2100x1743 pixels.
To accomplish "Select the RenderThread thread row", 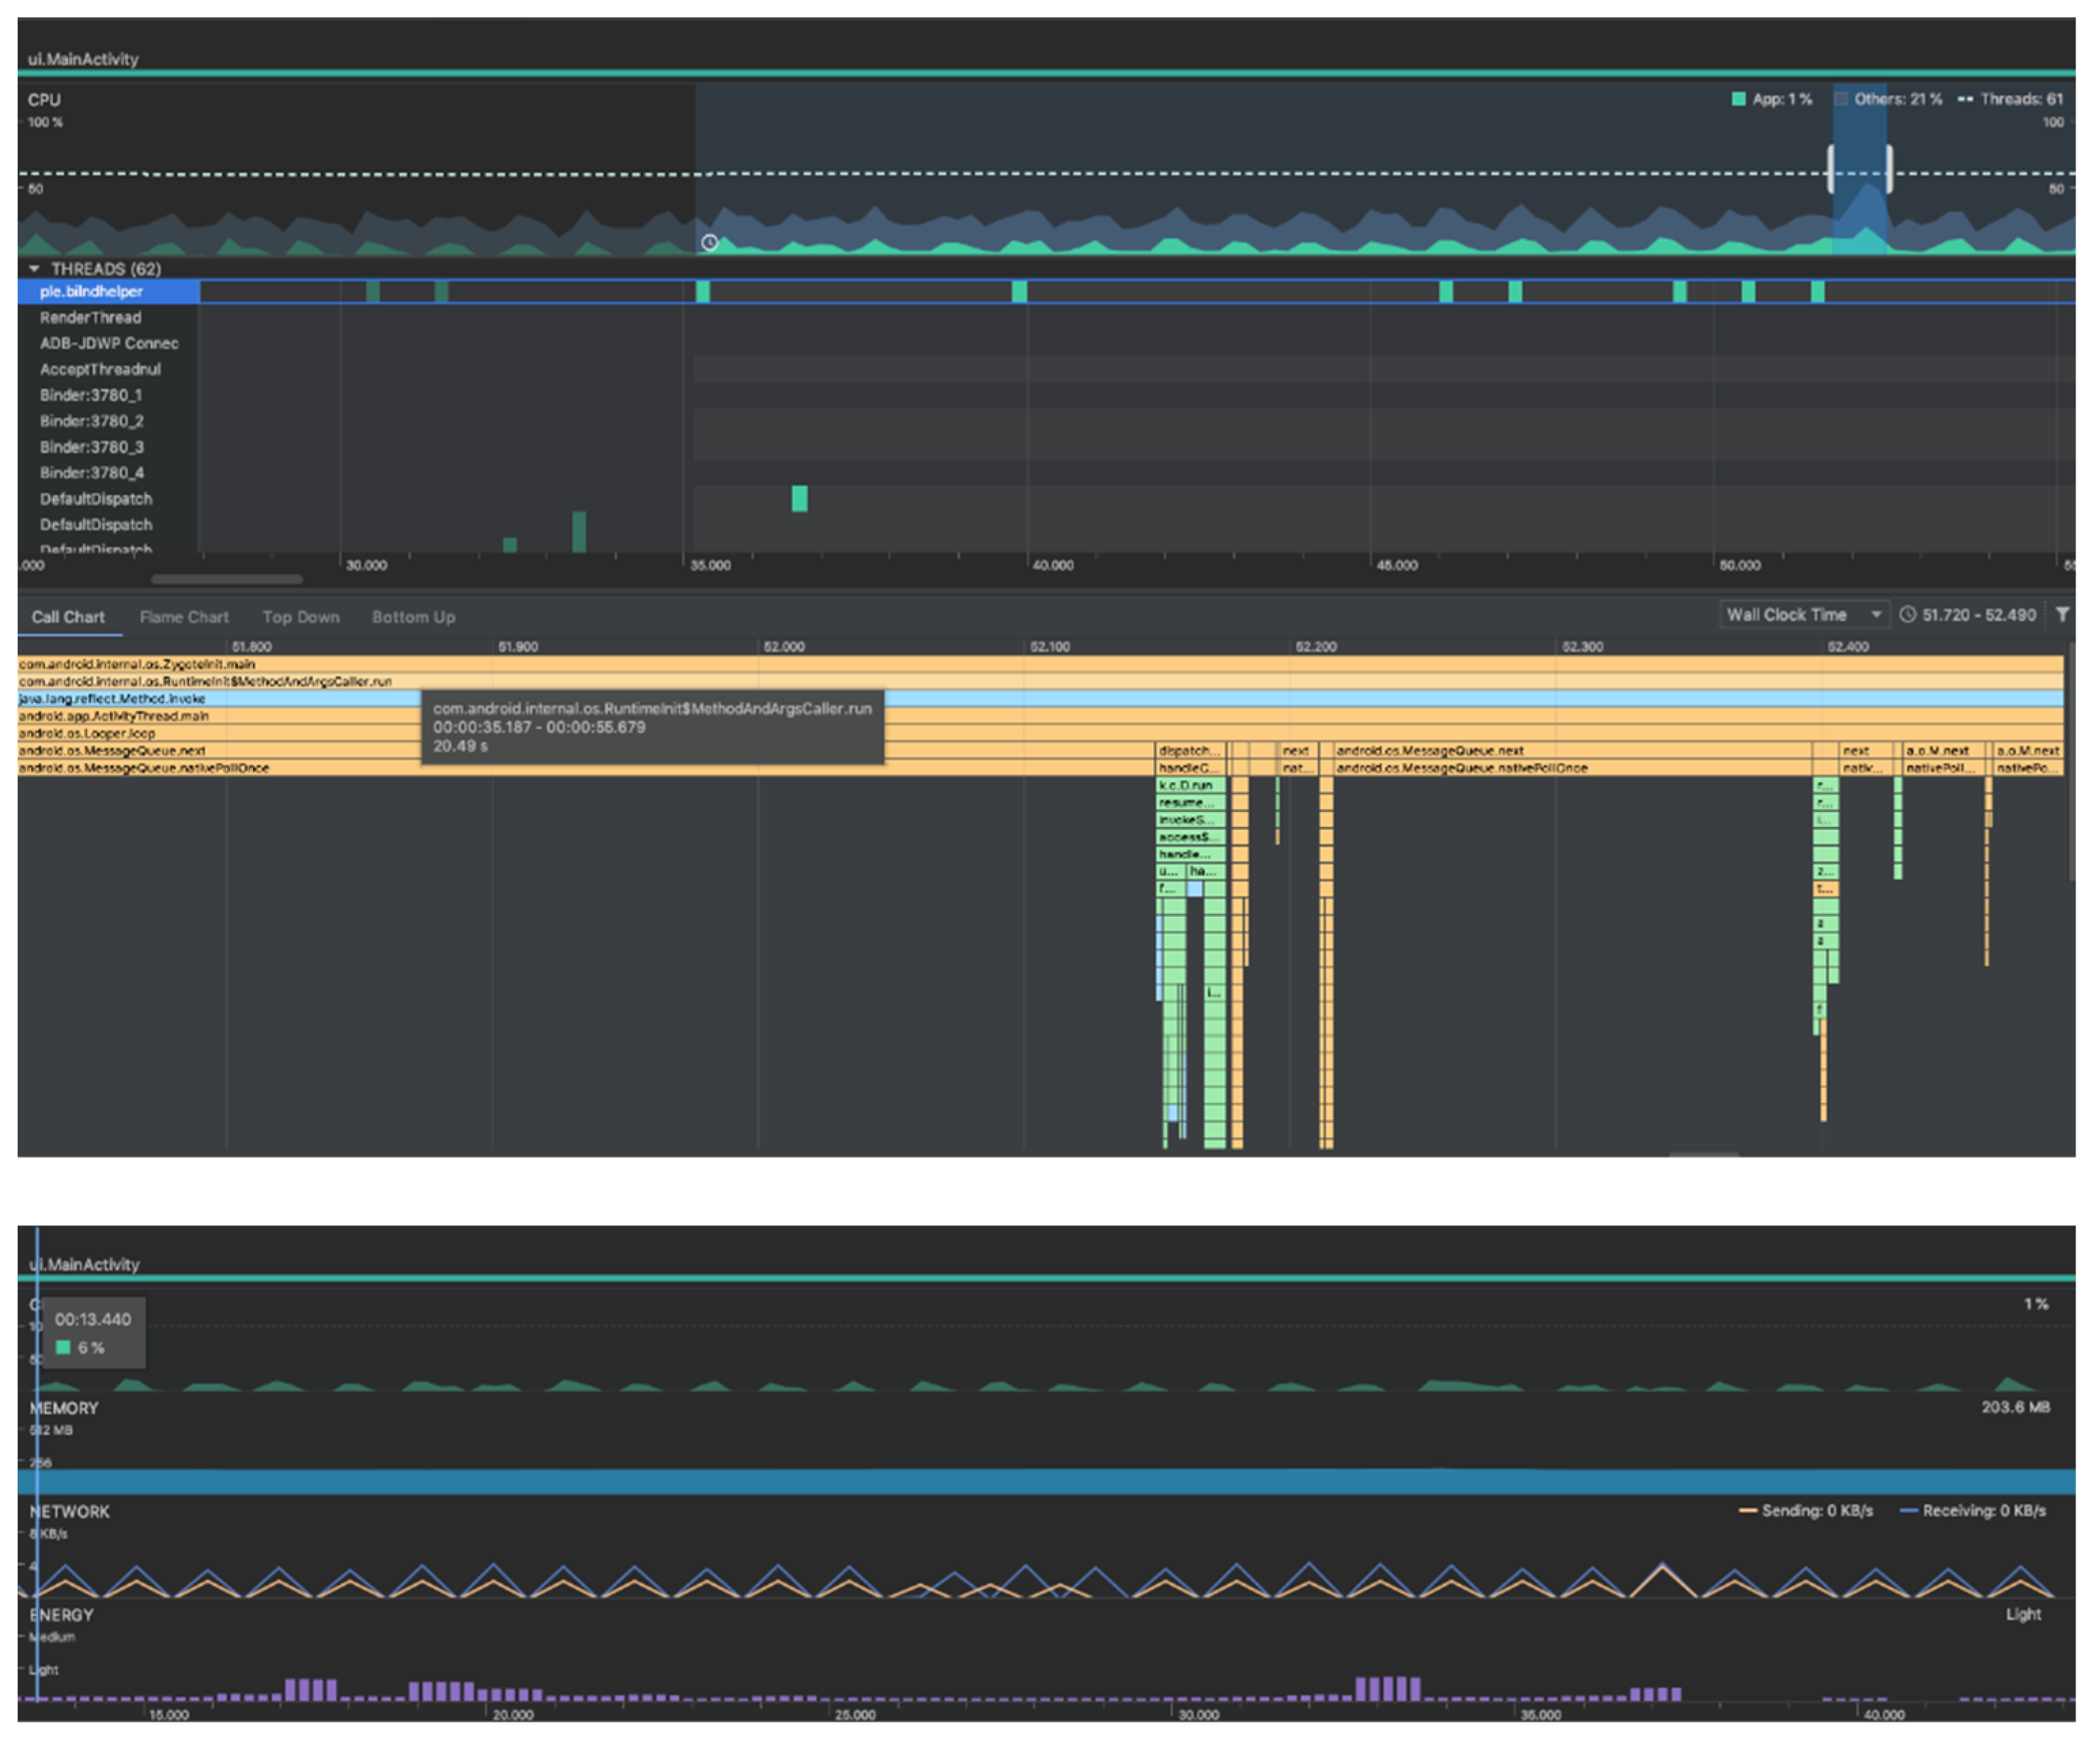I will [90, 317].
